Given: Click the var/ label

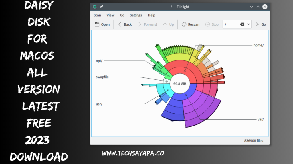Looking at the screenshot, I should [x=260, y=119].
